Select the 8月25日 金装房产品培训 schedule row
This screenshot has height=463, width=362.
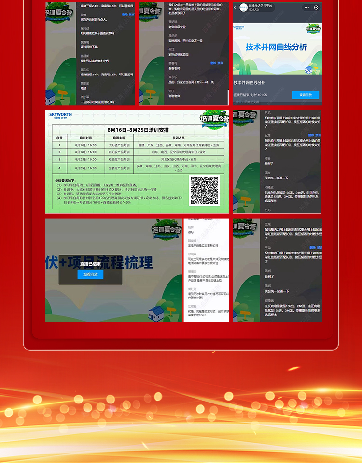pos(138,168)
